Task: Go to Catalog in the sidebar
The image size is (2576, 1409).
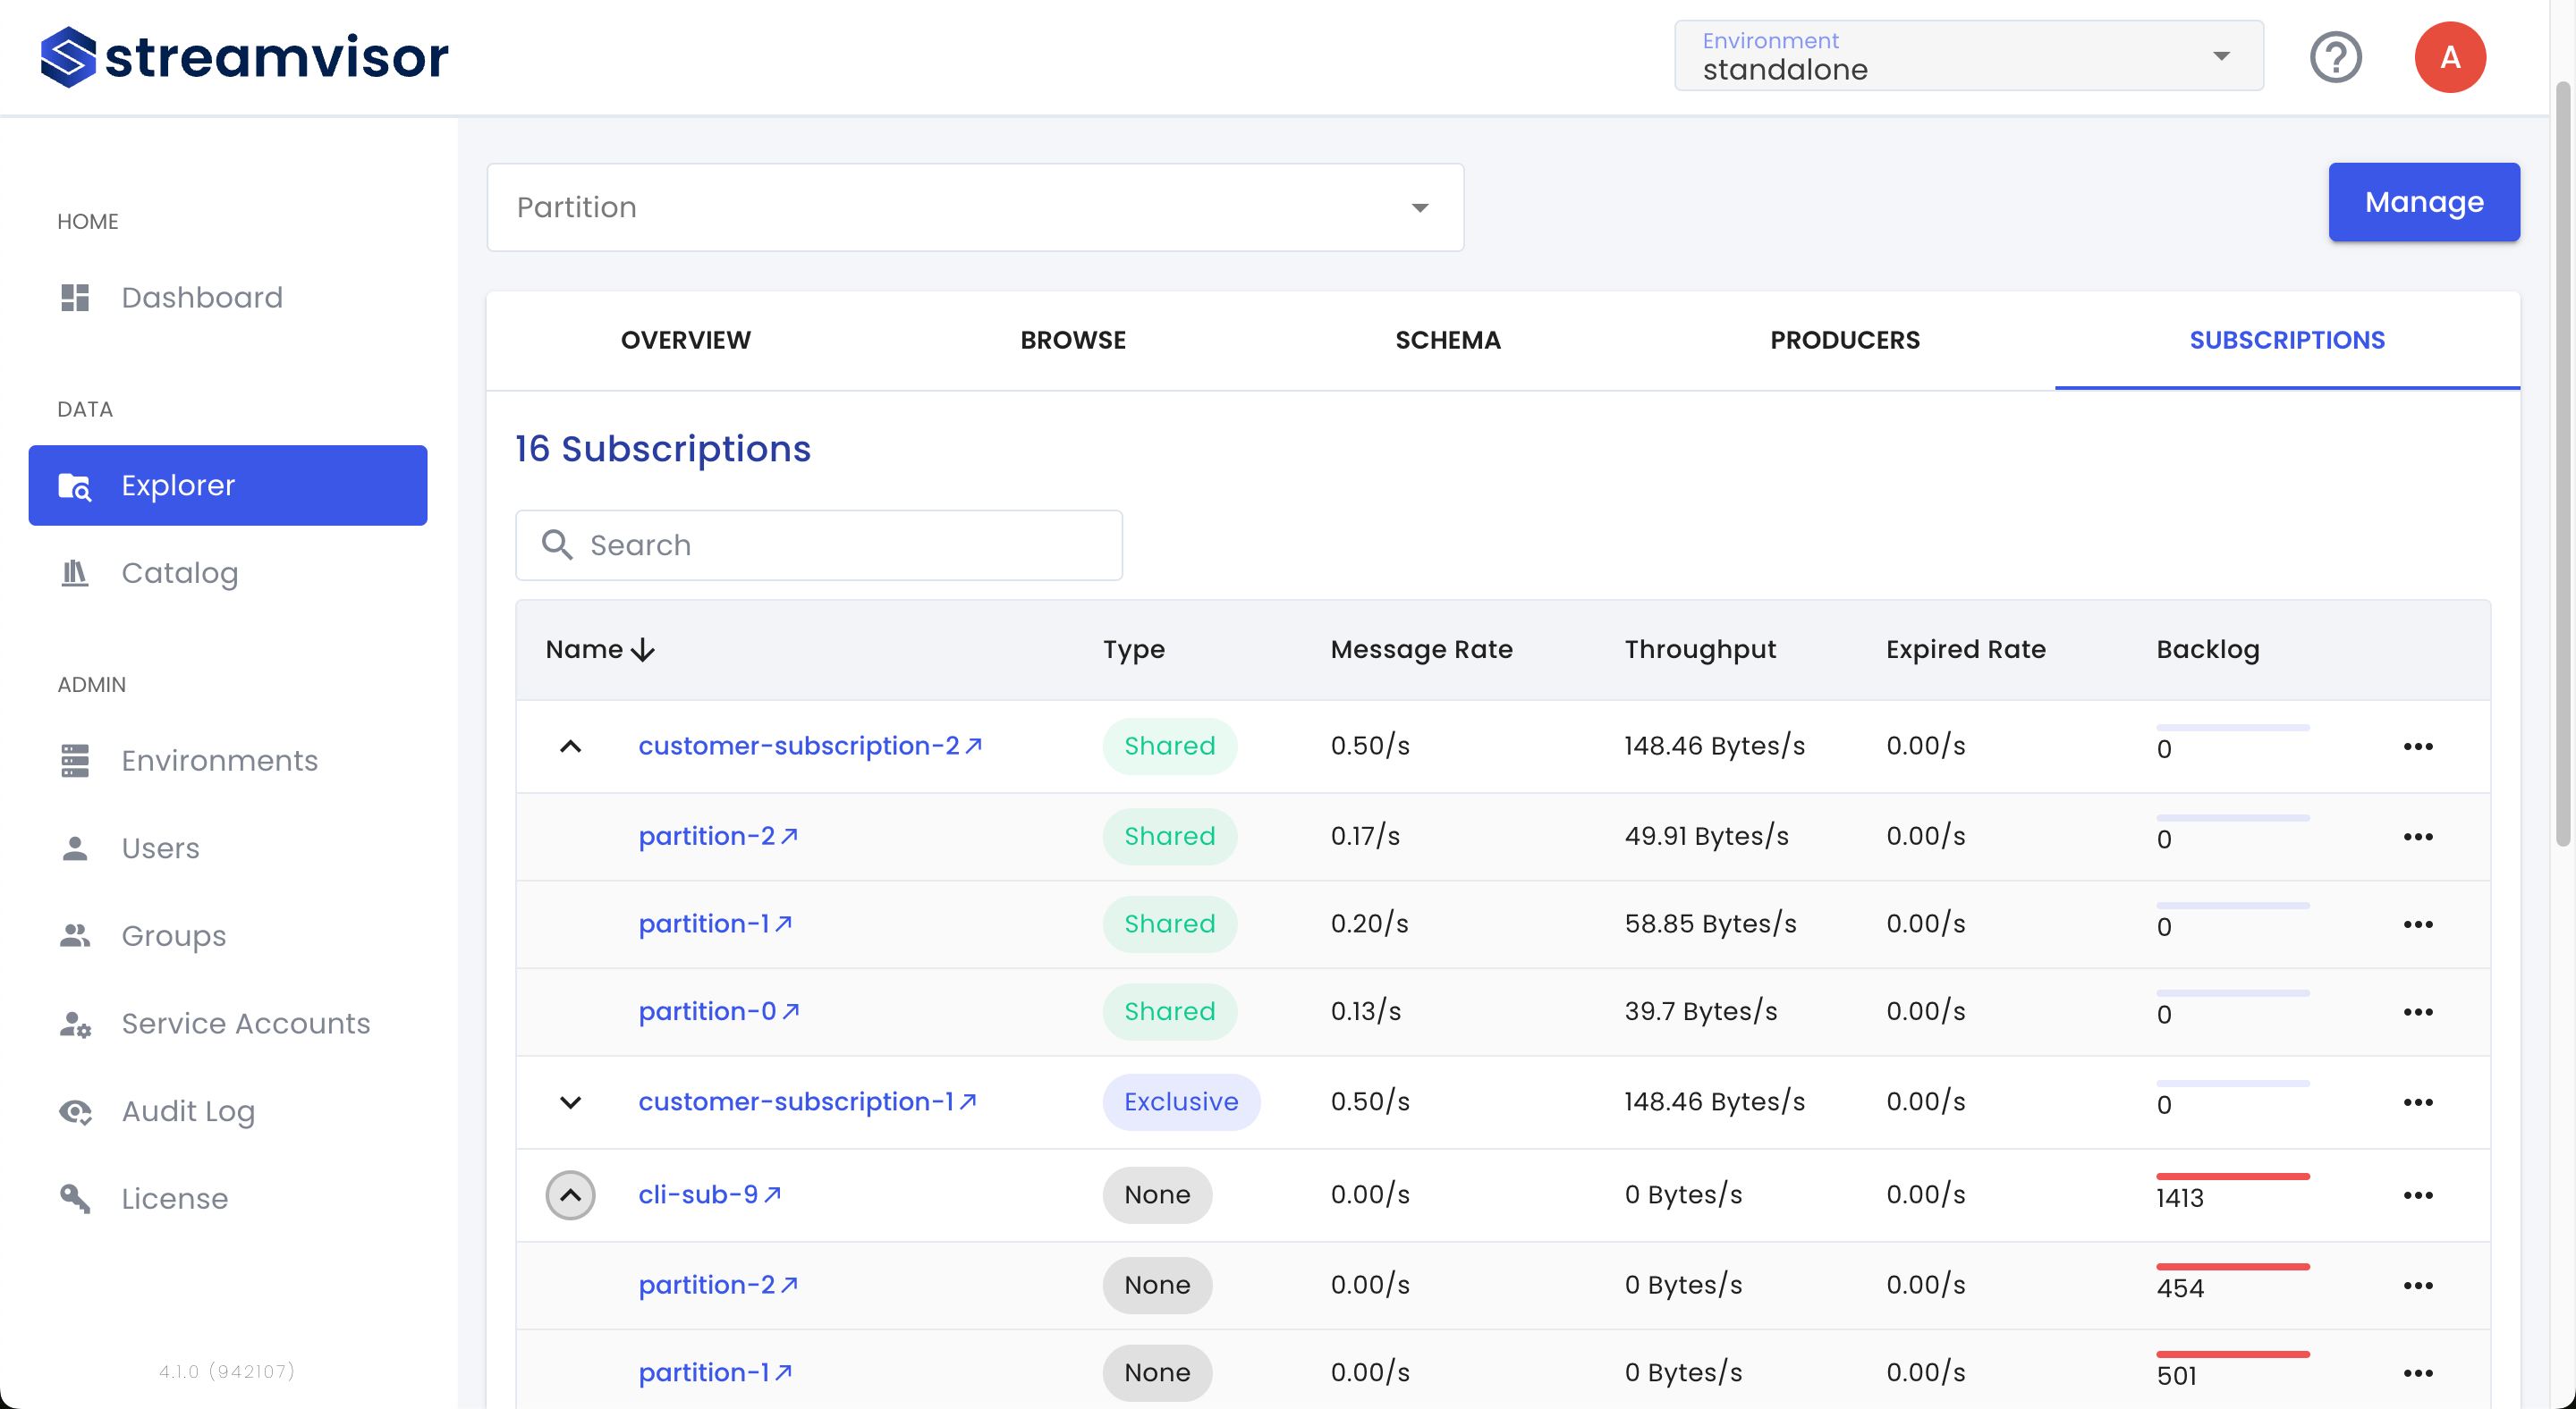Action: [x=179, y=572]
